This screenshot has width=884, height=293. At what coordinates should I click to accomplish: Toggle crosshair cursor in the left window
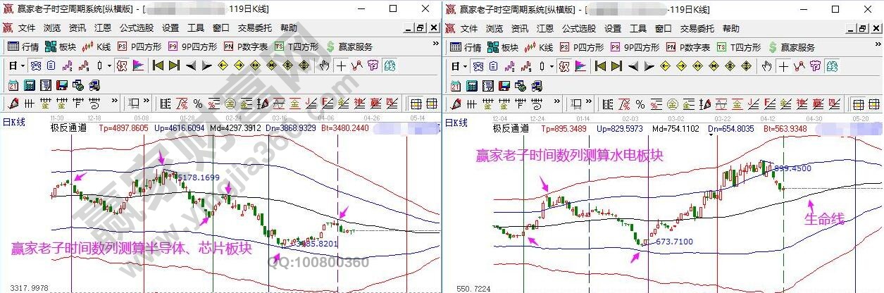pyautogui.click(x=341, y=66)
